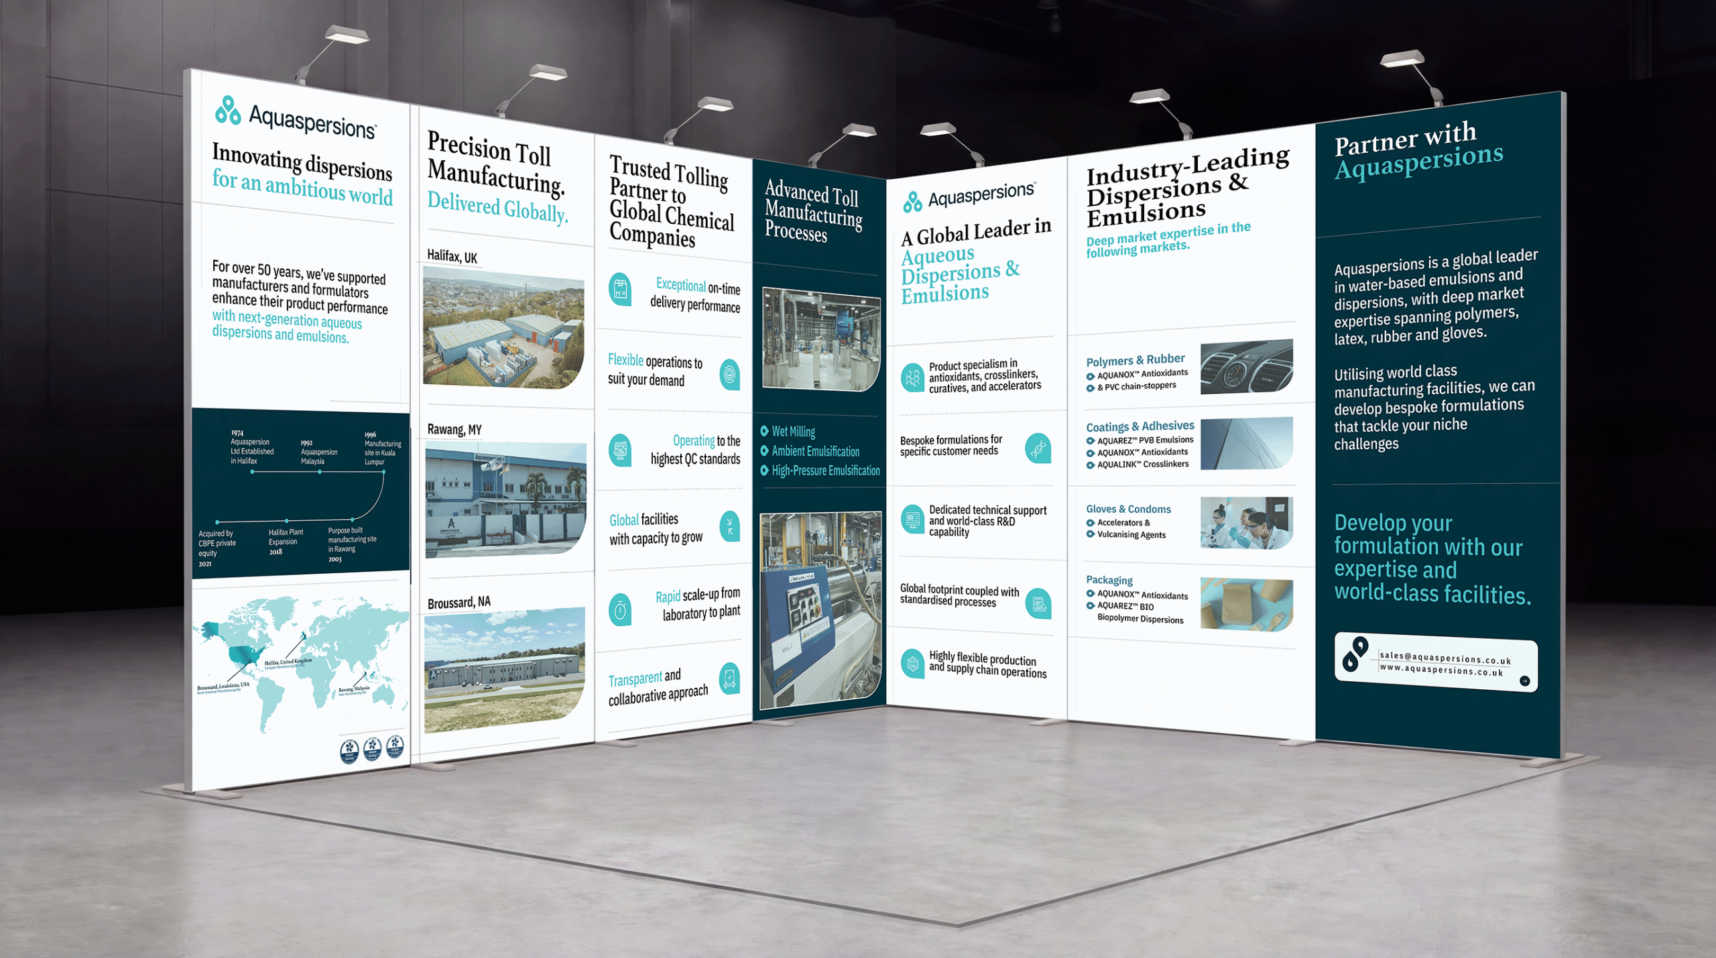Click the last certification badge under the map
Image resolution: width=1716 pixels, height=958 pixels.
[x=395, y=746]
